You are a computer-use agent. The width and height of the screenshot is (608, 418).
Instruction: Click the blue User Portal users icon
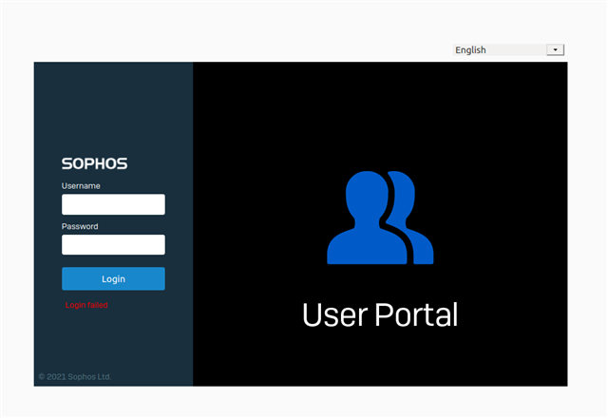380,218
